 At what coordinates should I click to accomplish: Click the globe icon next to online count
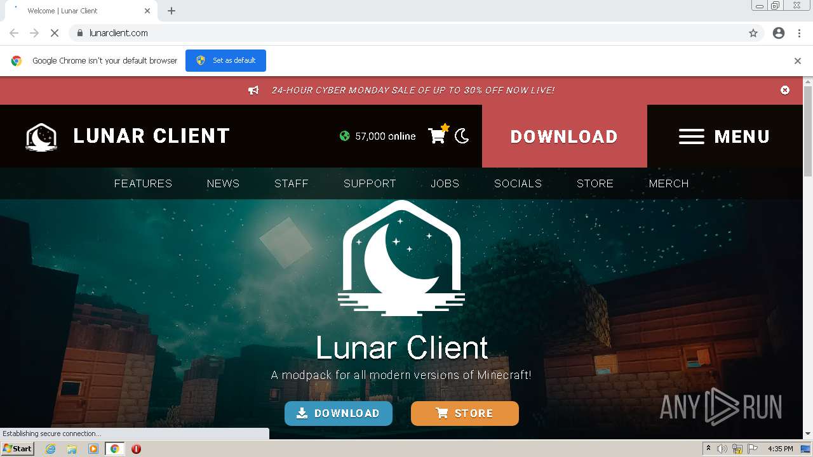coord(344,136)
